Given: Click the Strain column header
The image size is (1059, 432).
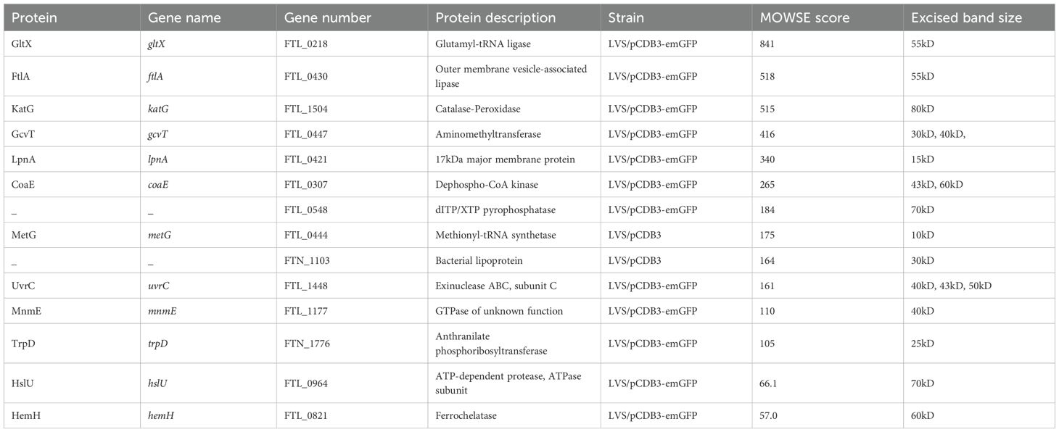Looking at the screenshot, I should (x=627, y=17).
